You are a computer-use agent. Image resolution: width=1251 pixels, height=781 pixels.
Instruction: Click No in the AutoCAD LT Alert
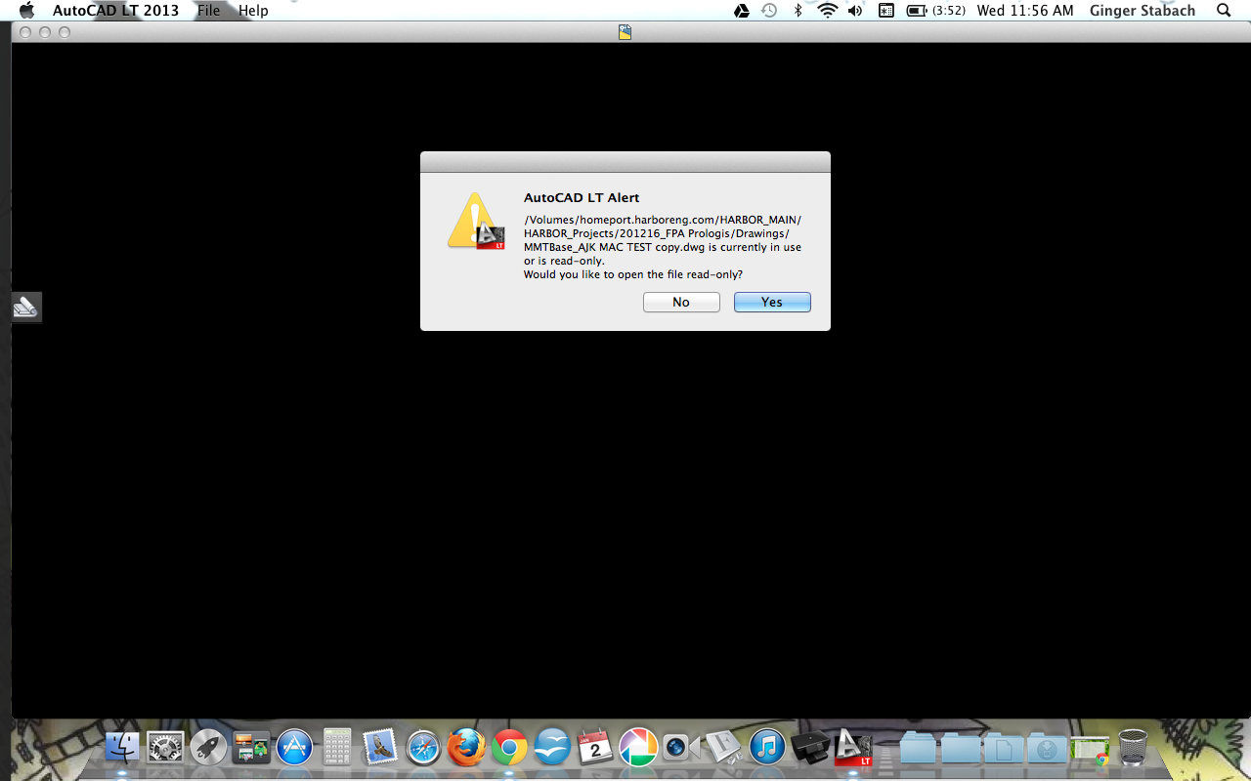pyautogui.click(x=681, y=303)
